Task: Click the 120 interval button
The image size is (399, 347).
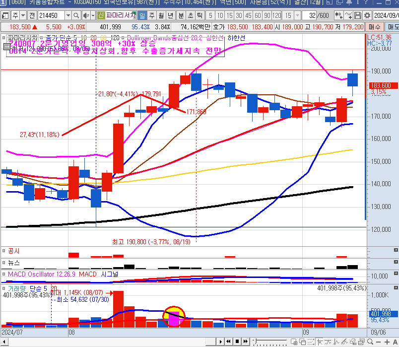Action: (277, 15)
